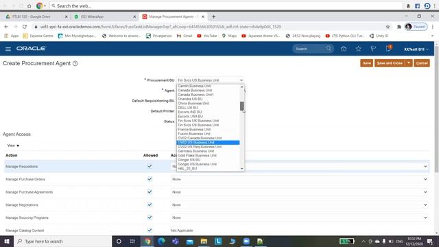This screenshot has width=439, height=247.
Task: Open Microsoft Edge from the taskbar
Action: click(162, 241)
